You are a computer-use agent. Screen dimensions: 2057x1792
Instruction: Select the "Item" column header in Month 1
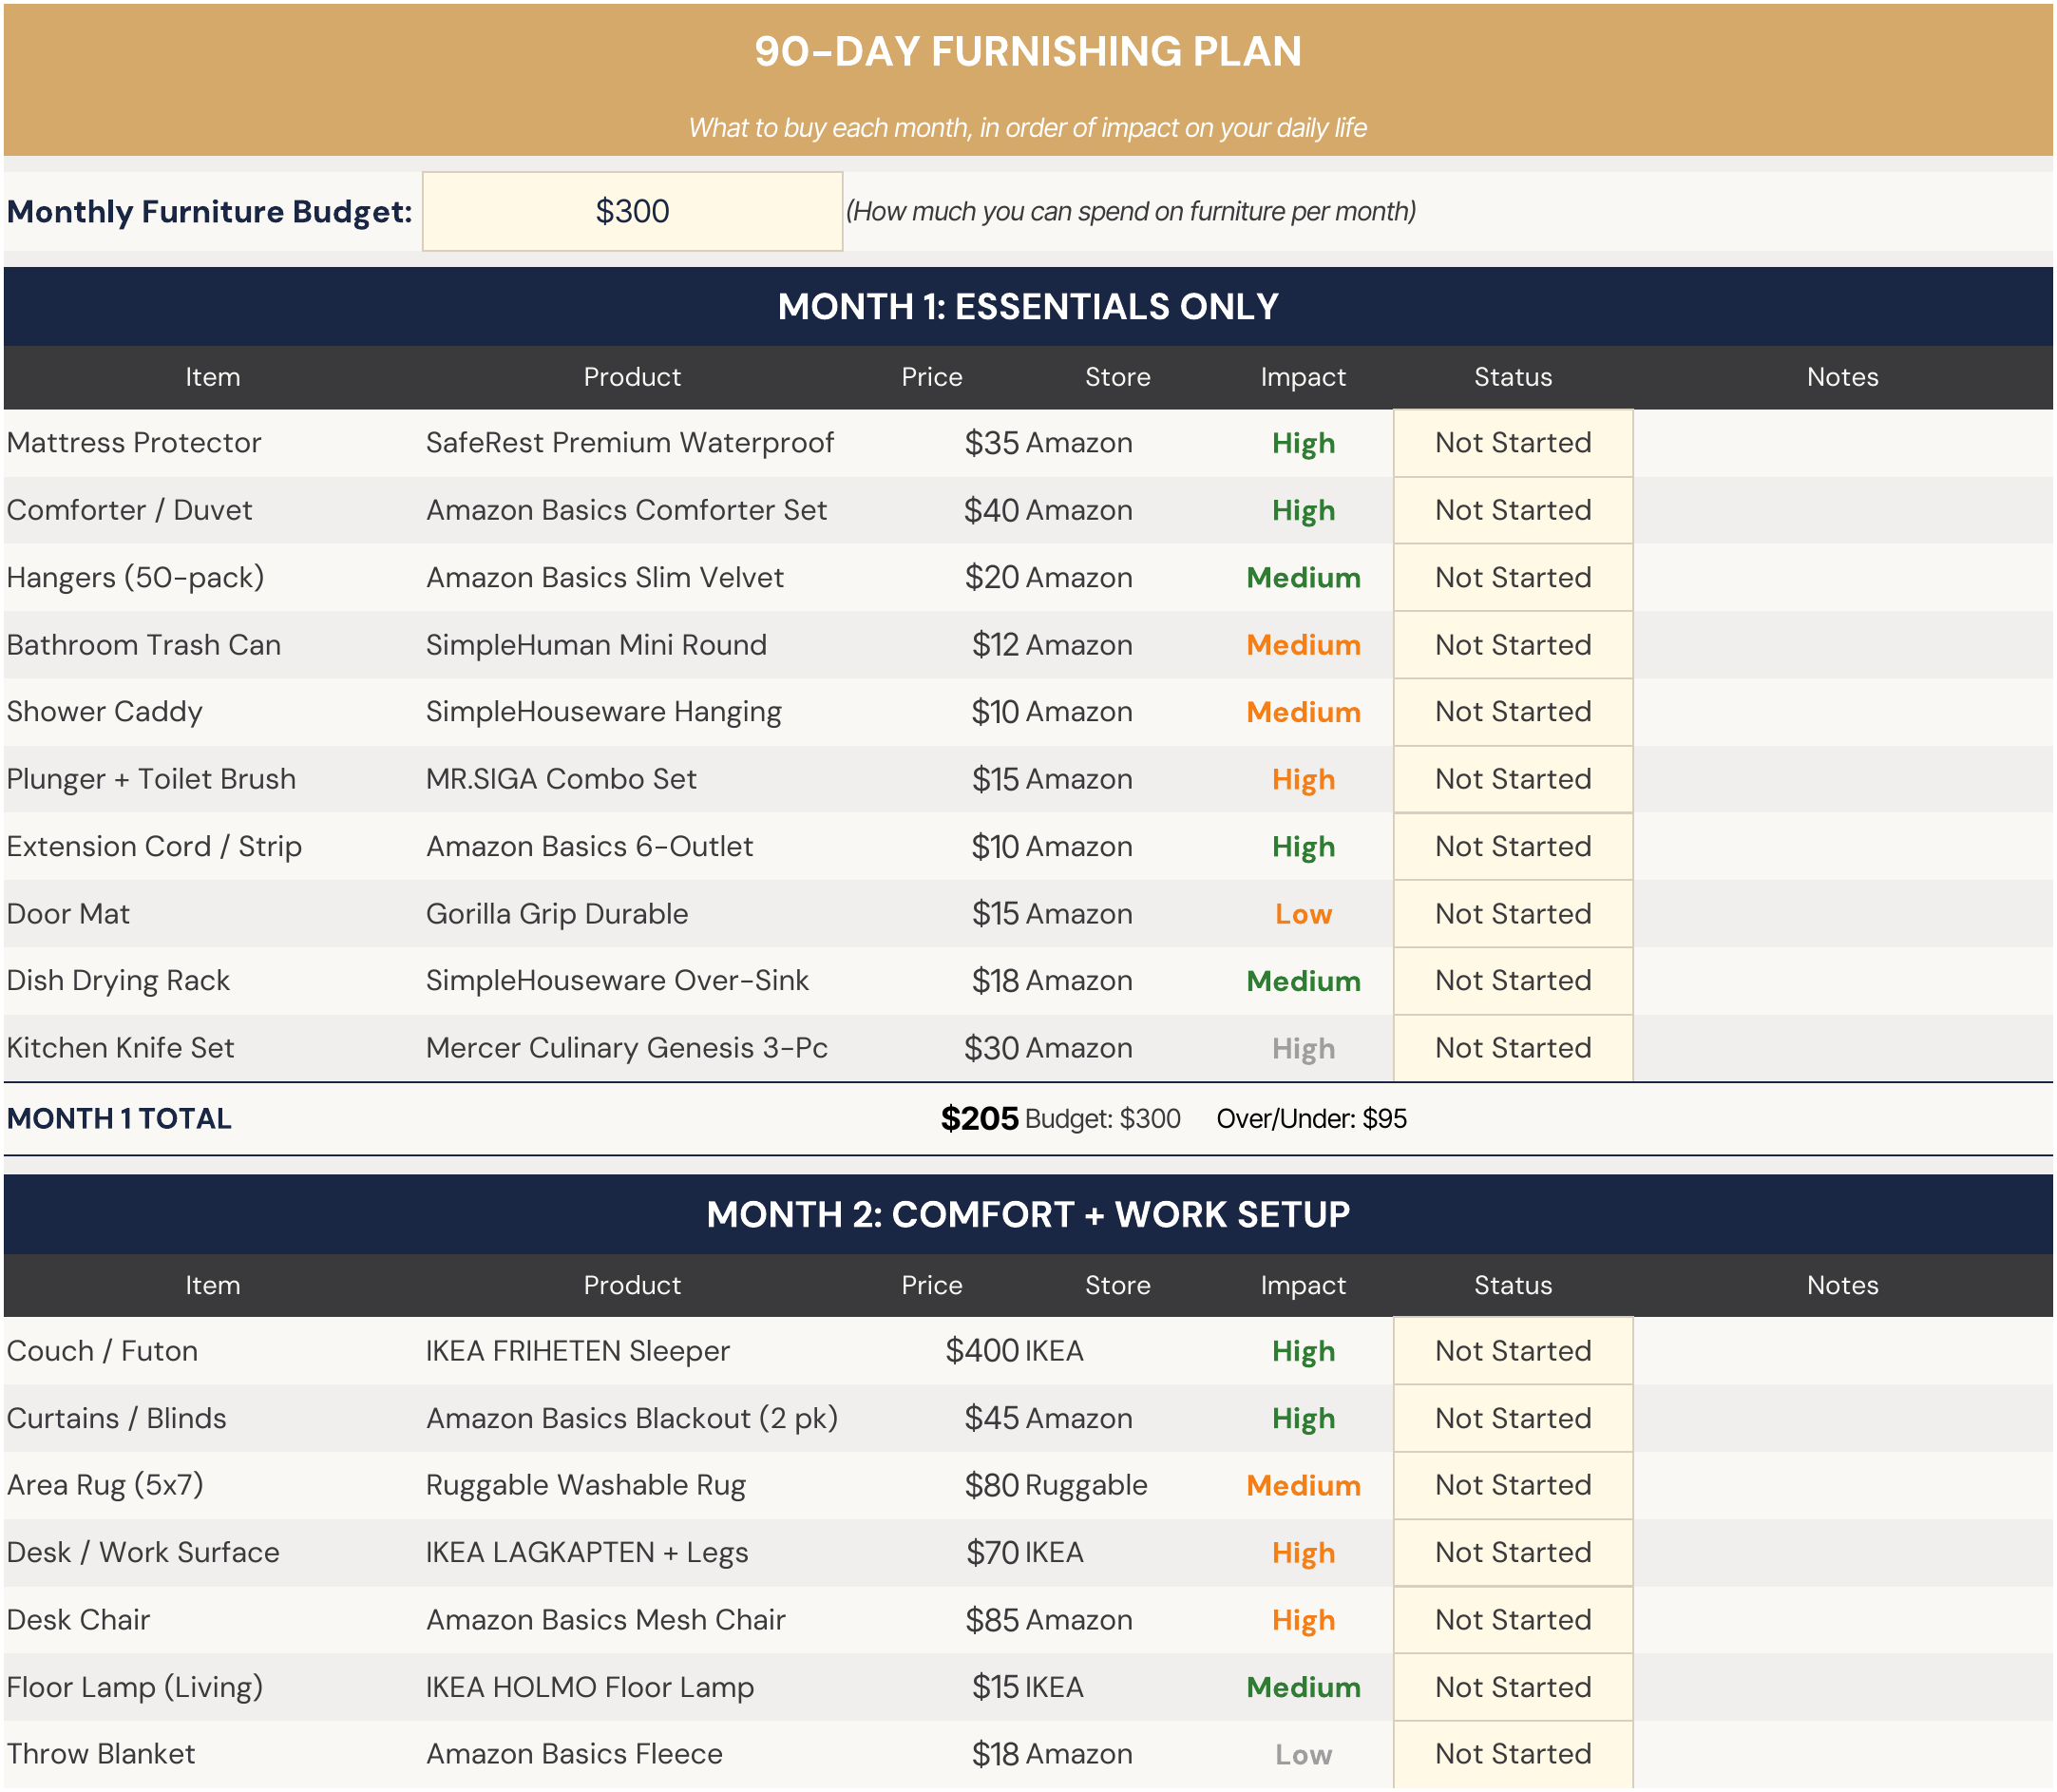point(212,377)
